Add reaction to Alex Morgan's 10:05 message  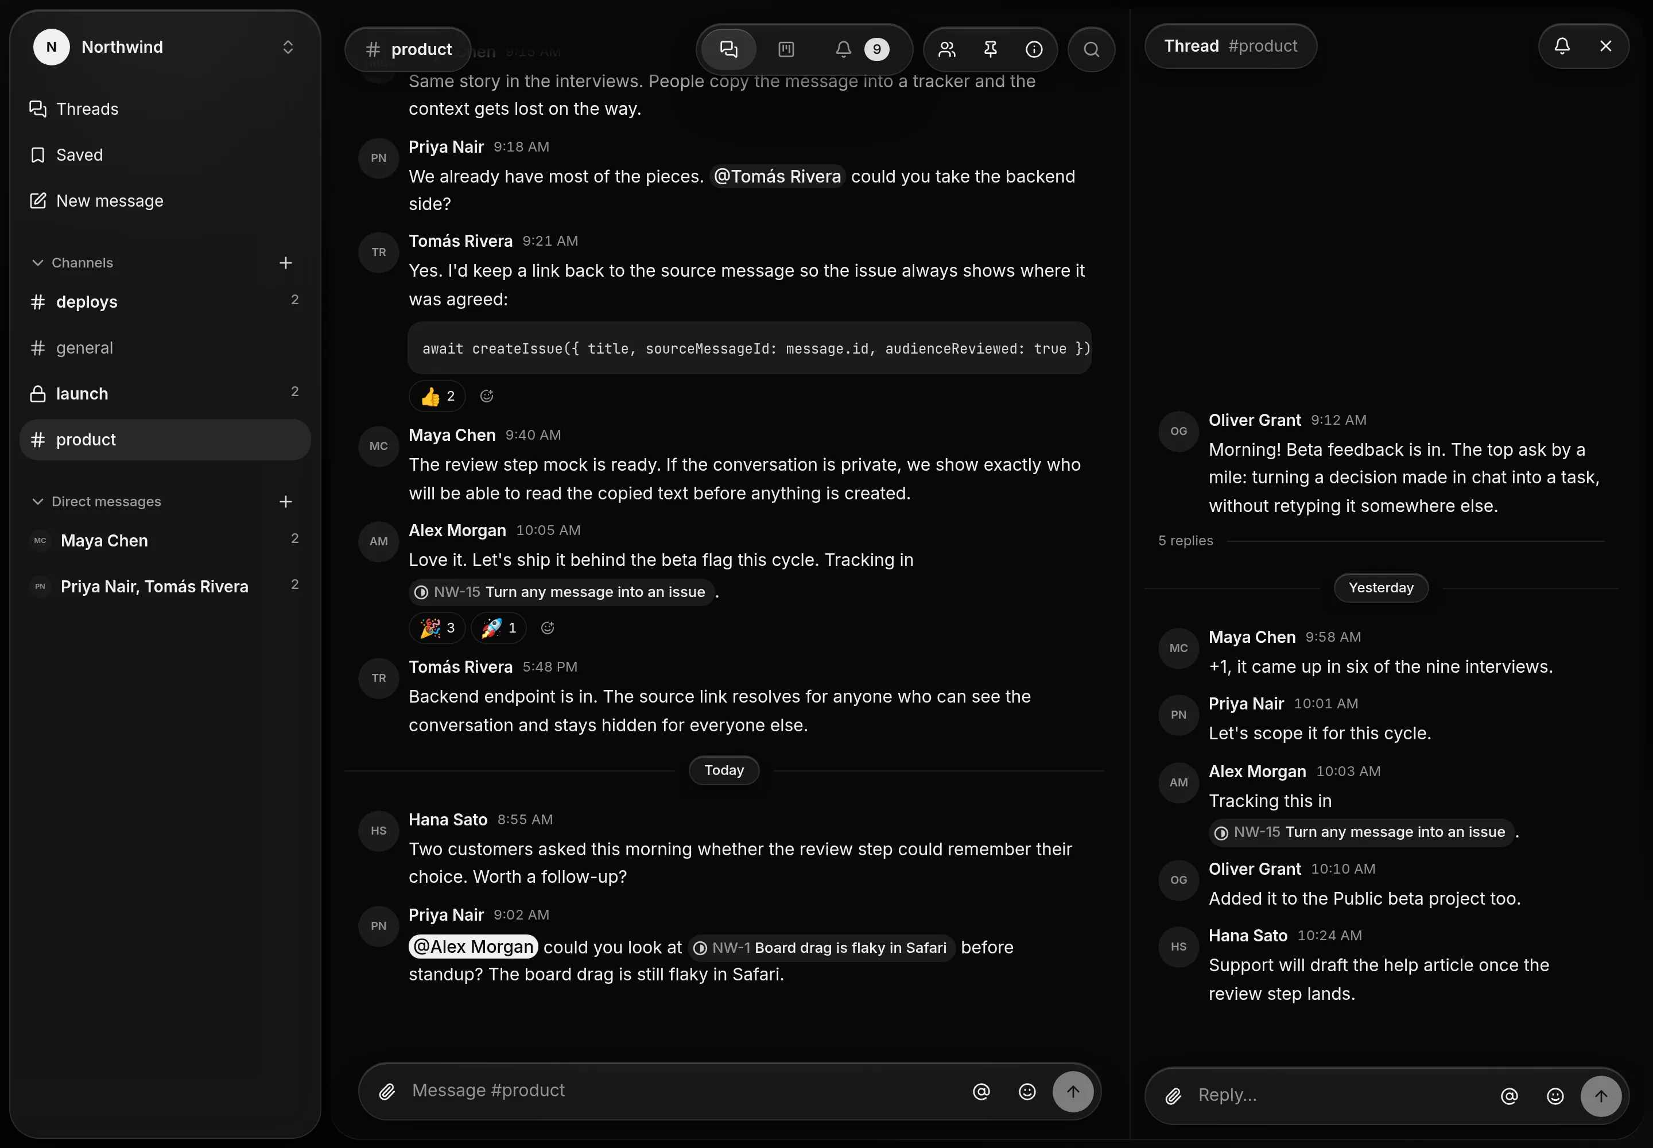click(548, 628)
